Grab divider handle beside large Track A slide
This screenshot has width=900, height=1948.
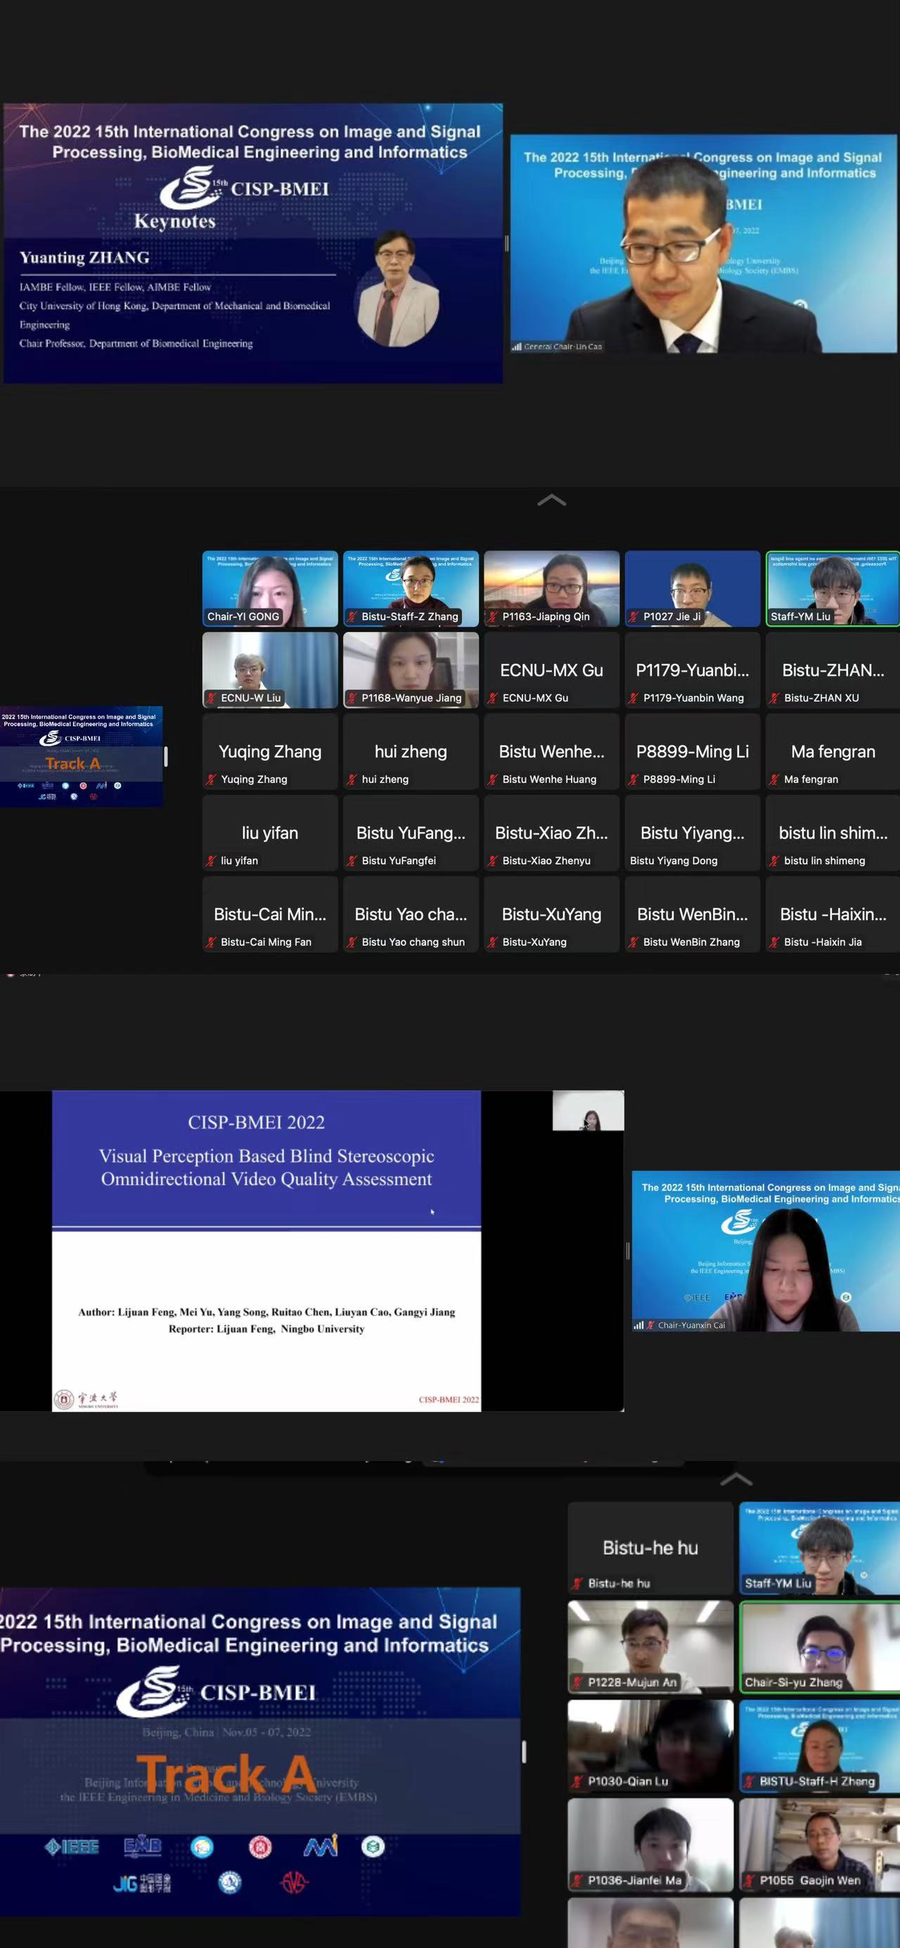523,1751
